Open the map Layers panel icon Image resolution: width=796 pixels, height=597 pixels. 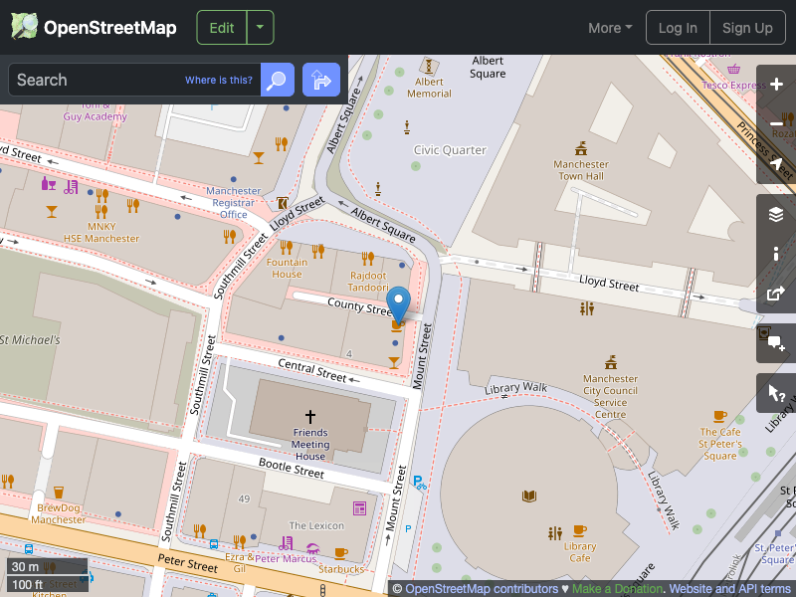pyautogui.click(x=776, y=214)
